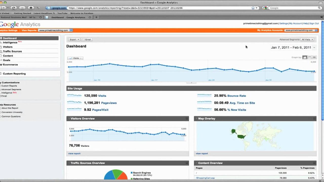The width and height of the screenshot is (324, 182).
Task: Open the Help link in header
Action: [306, 24]
